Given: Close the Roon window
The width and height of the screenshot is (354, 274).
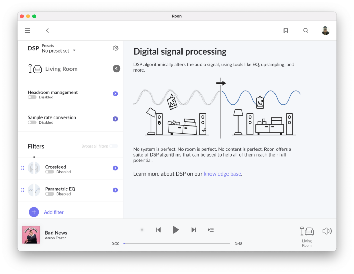Looking at the screenshot, I should [22, 16].
